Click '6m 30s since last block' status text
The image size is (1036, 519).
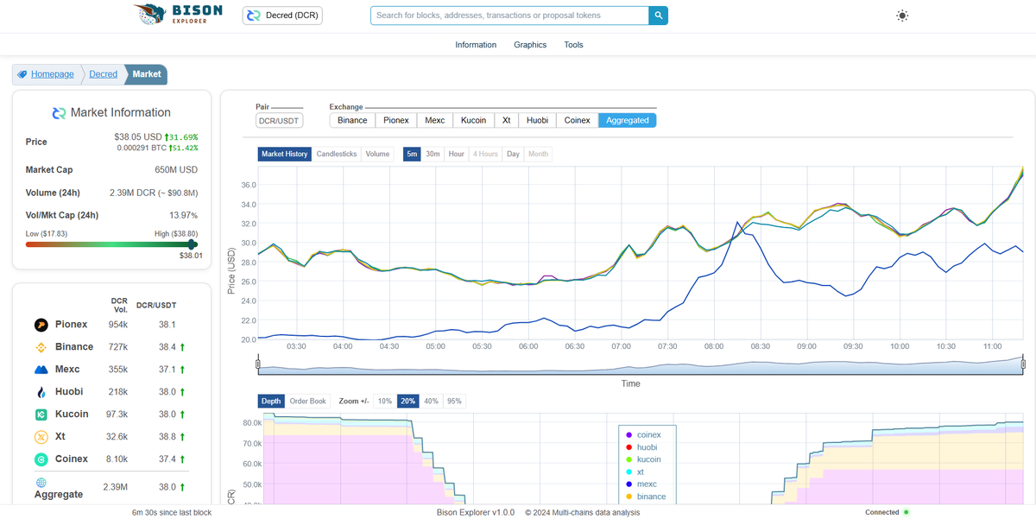pyautogui.click(x=171, y=512)
